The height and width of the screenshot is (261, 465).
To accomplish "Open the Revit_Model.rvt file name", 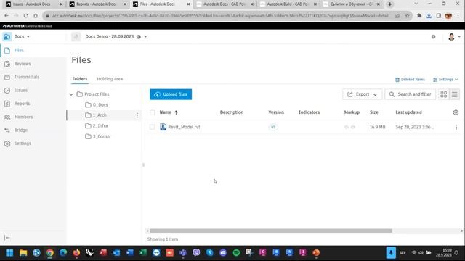I will [184, 127].
